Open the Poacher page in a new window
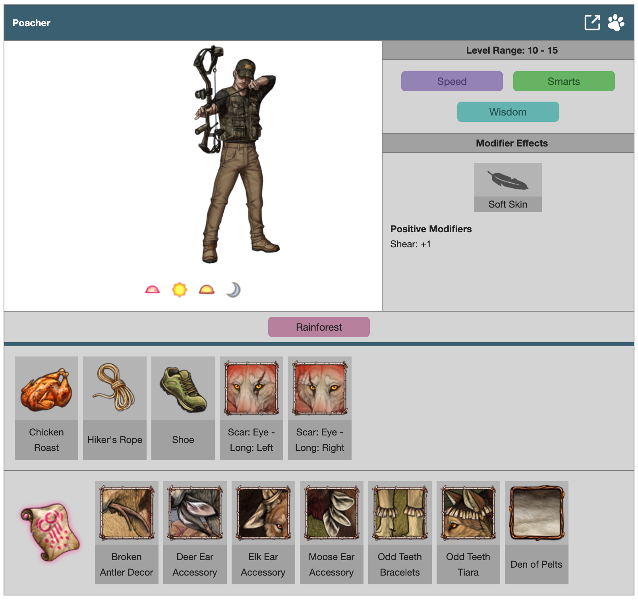The width and height of the screenshot is (638, 601). pos(592,23)
